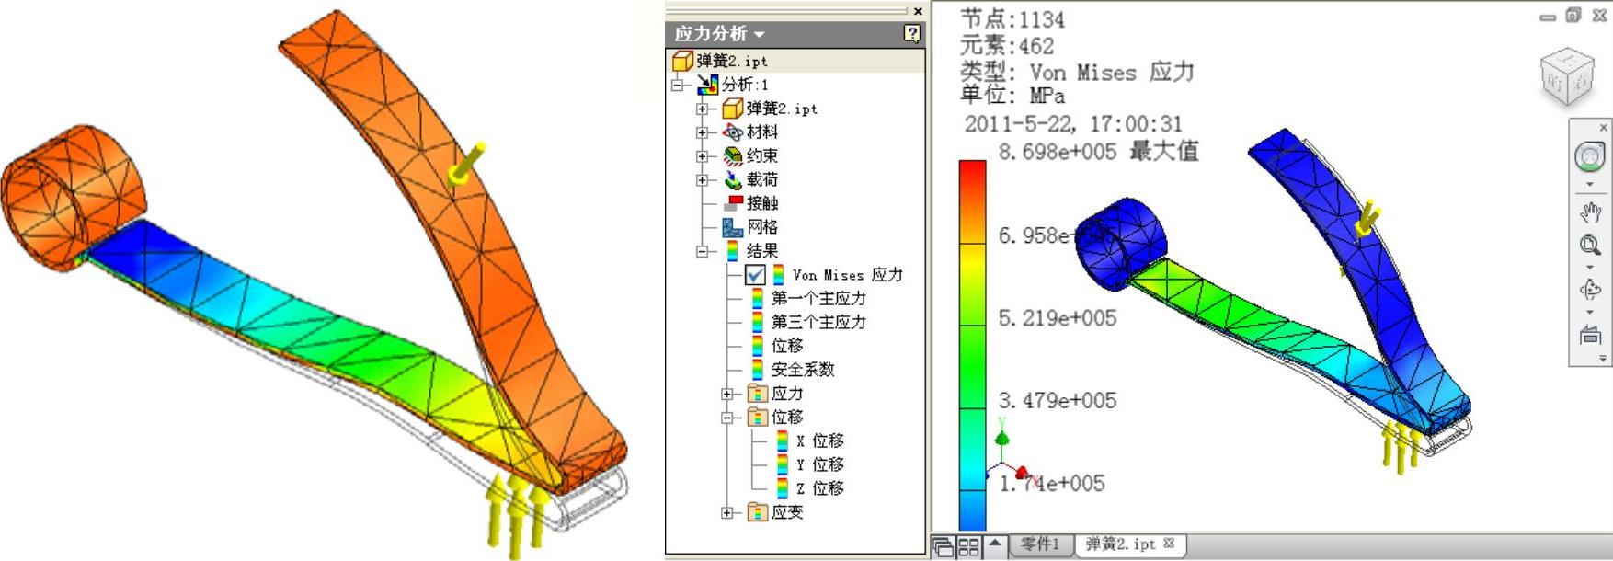Screen dimensions: 1613x561
Task: Click the tab list up-arrow button
Action: pos(994,545)
